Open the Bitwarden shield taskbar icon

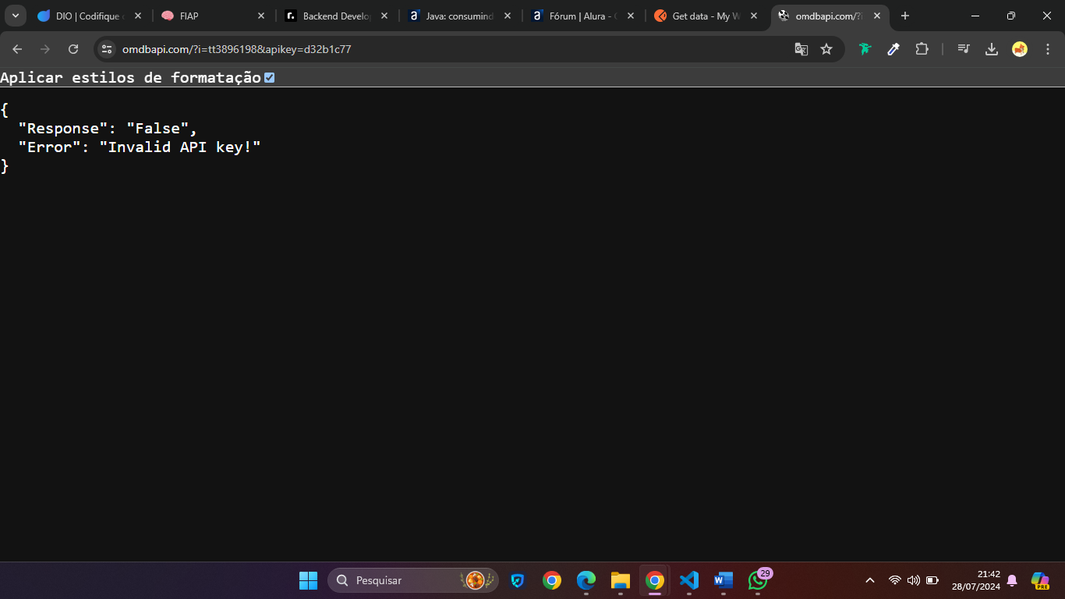pyautogui.click(x=518, y=580)
